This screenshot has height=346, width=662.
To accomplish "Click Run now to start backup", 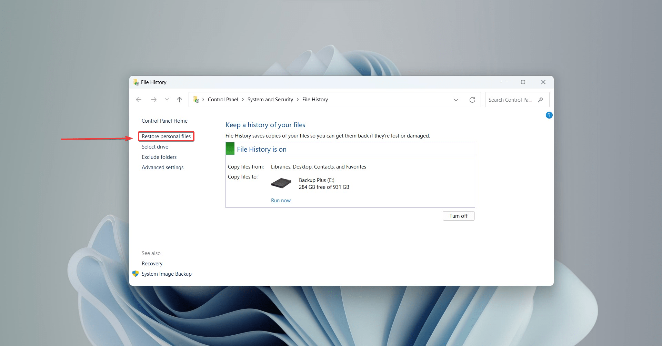I will coord(281,201).
